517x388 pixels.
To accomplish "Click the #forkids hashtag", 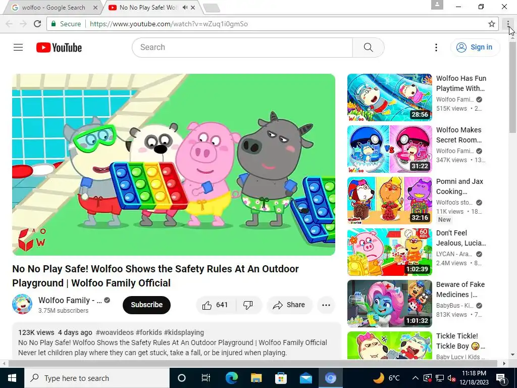I will coord(149,332).
